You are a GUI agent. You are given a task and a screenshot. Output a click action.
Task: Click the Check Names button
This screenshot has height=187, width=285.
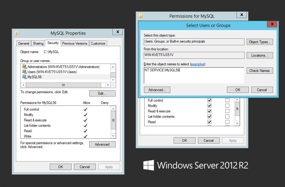260,71
